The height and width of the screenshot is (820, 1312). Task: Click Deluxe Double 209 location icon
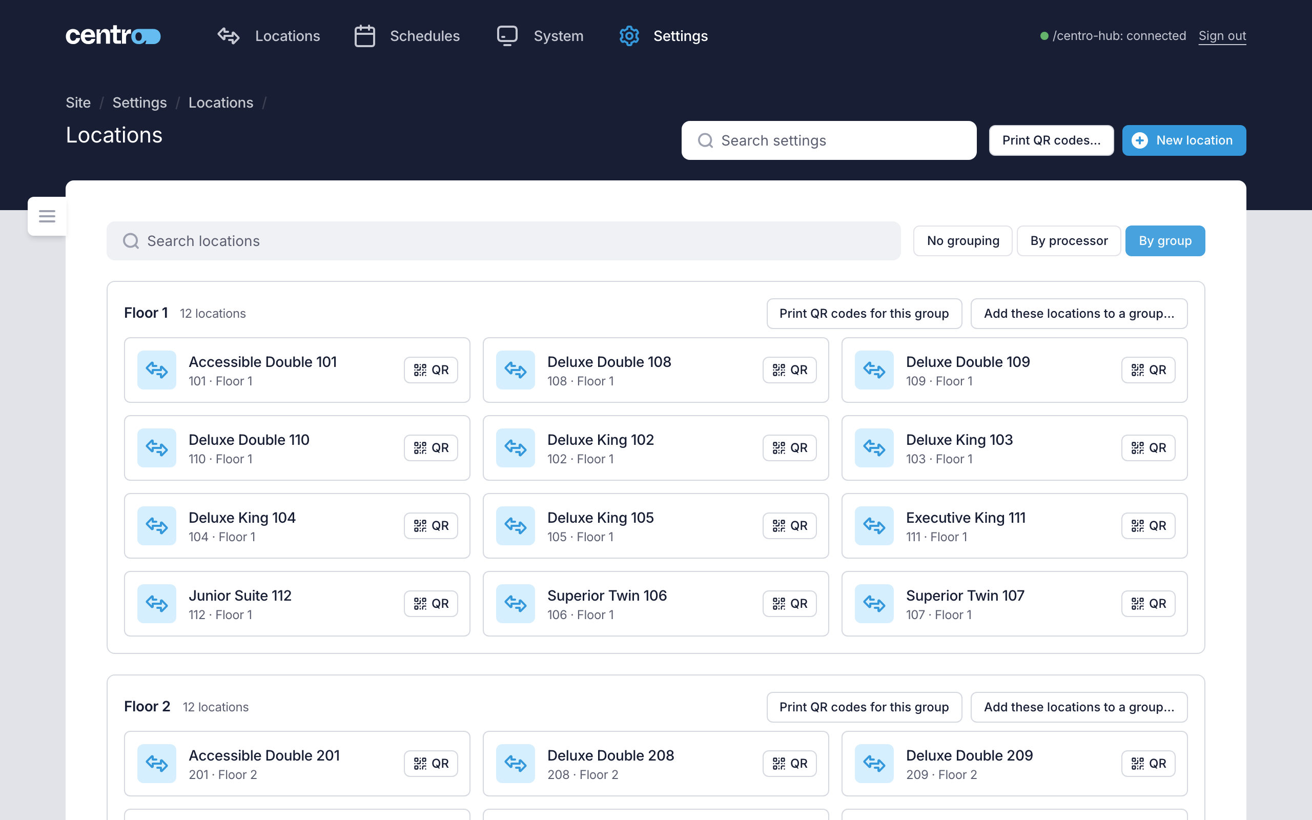point(874,764)
